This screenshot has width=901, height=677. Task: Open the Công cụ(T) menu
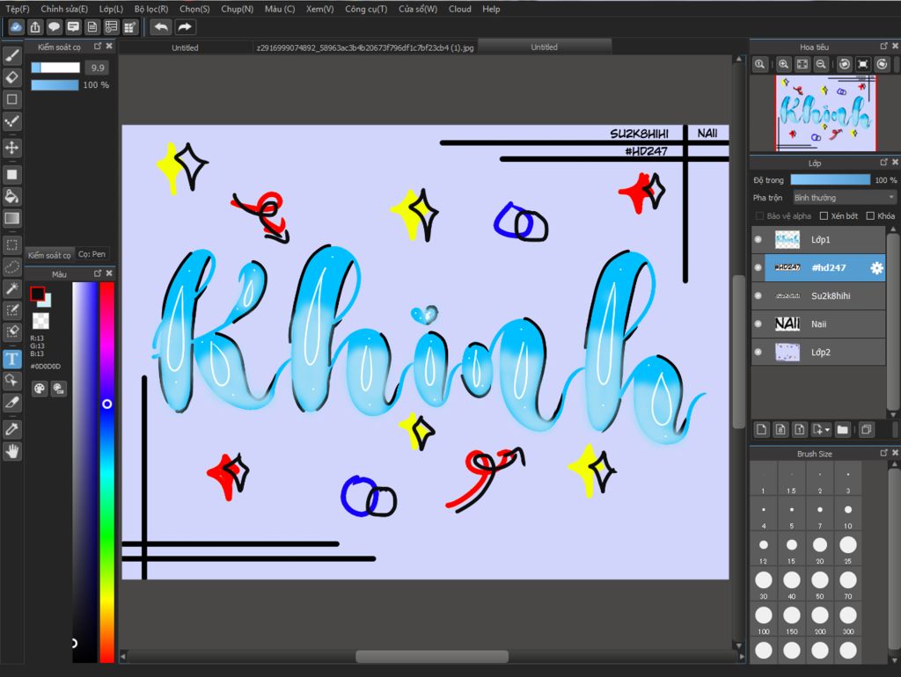[x=366, y=9]
